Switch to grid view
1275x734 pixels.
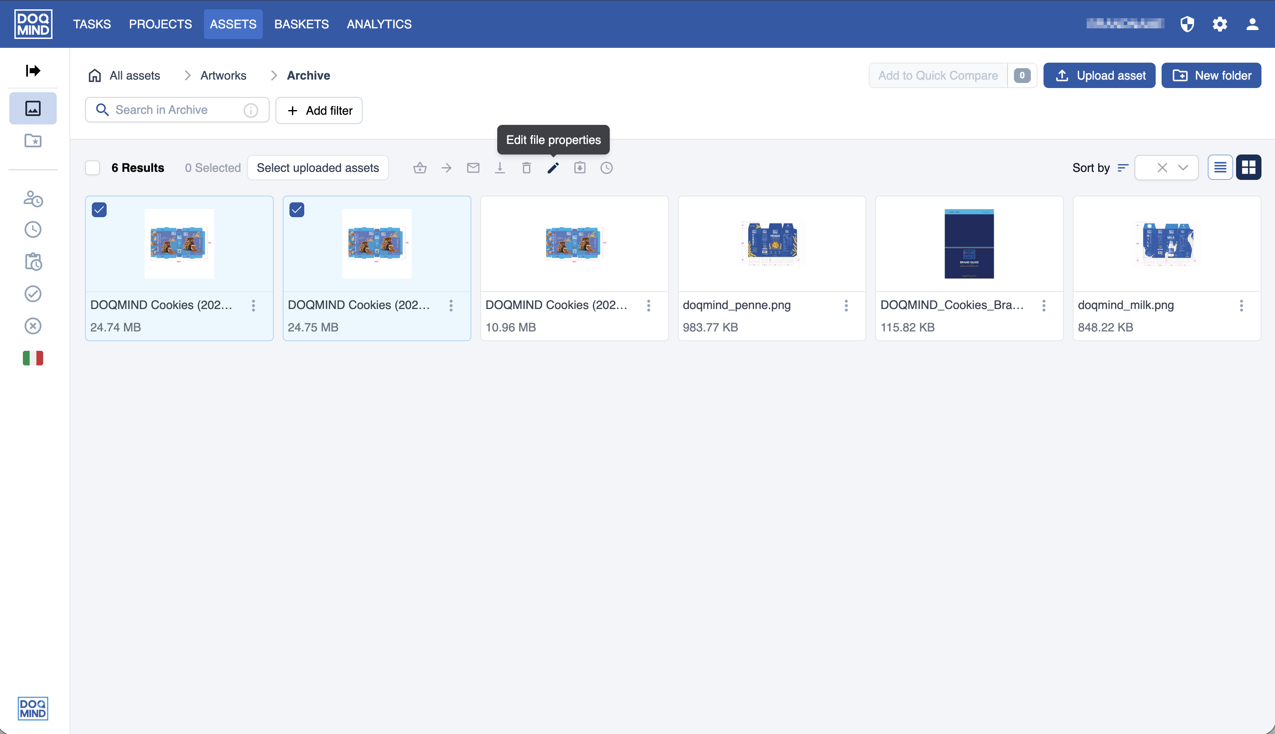(1249, 167)
